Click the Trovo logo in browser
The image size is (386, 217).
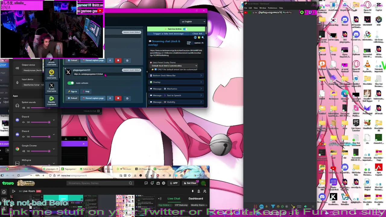click(x=8, y=183)
